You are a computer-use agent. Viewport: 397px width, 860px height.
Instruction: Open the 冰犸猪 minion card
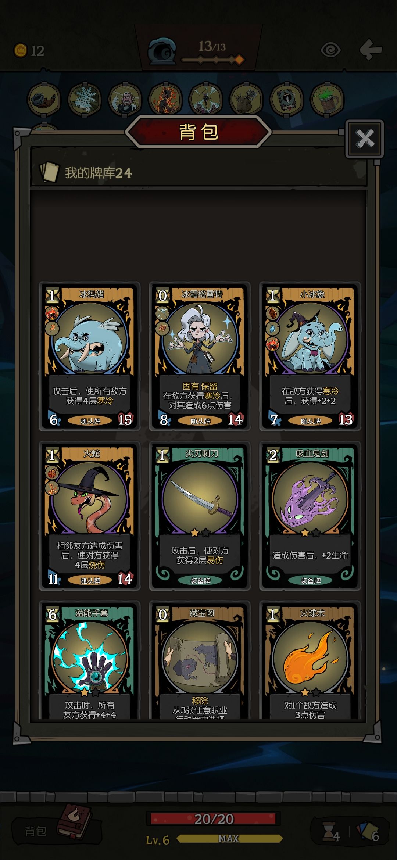(89, 356)
